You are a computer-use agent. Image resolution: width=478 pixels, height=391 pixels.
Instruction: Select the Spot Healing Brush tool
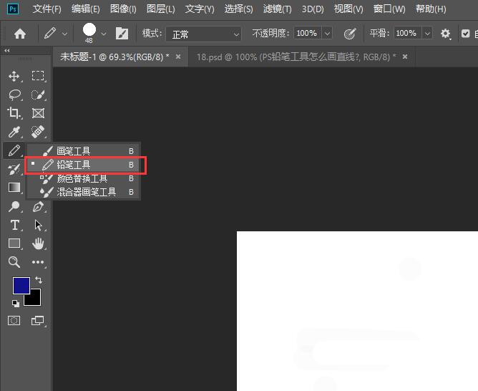38,132
